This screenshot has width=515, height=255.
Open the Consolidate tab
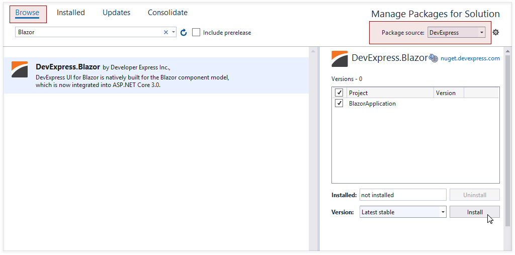click(167, 13)
